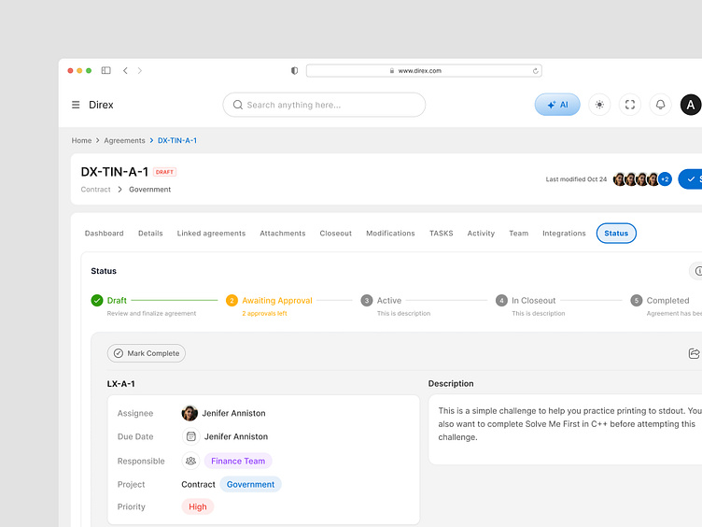Open the Team tab
Image resolution: width=702 pixels, height=527 pixels.
pos(518,234)
